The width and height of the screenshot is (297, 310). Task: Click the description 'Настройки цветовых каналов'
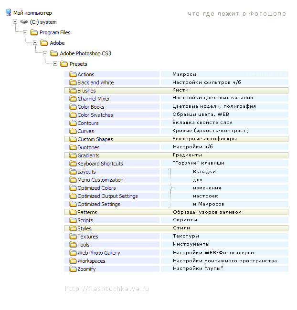(212, 98)
